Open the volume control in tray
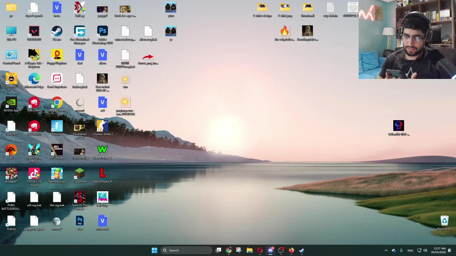Viewport: 456px width, 256px height. click(425, 250)
